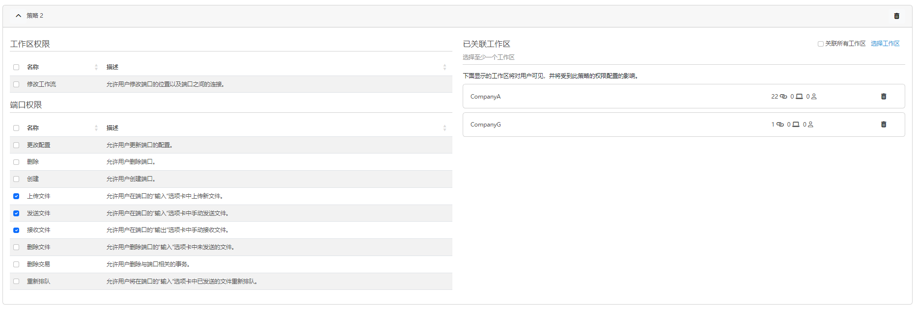917x309 pixels.
Task: Collapse the 策略 2 panel
Action: 19,16
